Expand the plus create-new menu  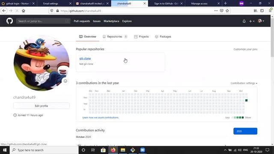(x=252, y=21)
